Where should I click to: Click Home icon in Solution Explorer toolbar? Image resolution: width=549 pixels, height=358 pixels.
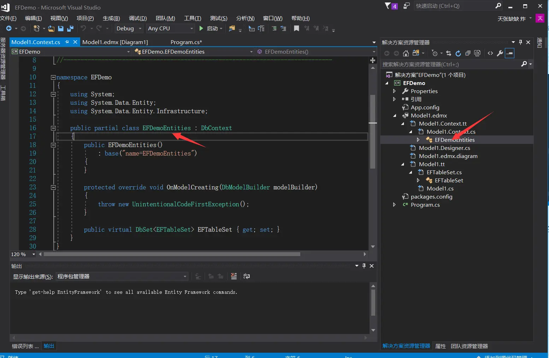[406, 53]
